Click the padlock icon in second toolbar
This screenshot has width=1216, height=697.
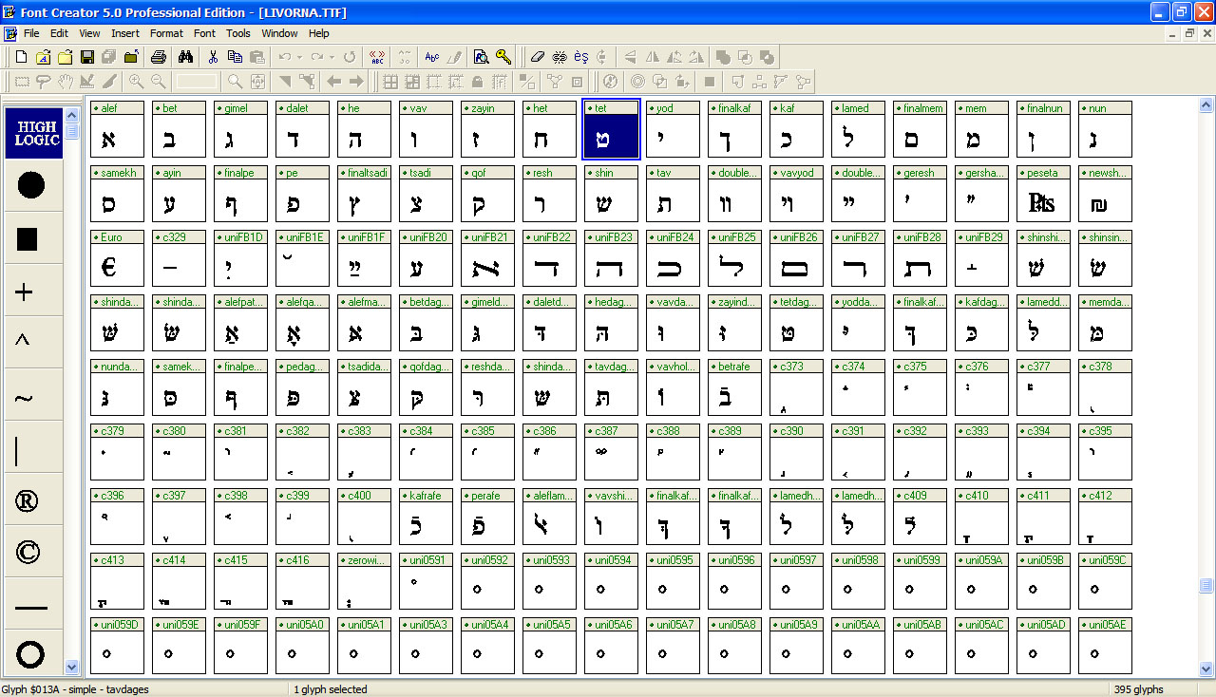[x=477, y=82]
